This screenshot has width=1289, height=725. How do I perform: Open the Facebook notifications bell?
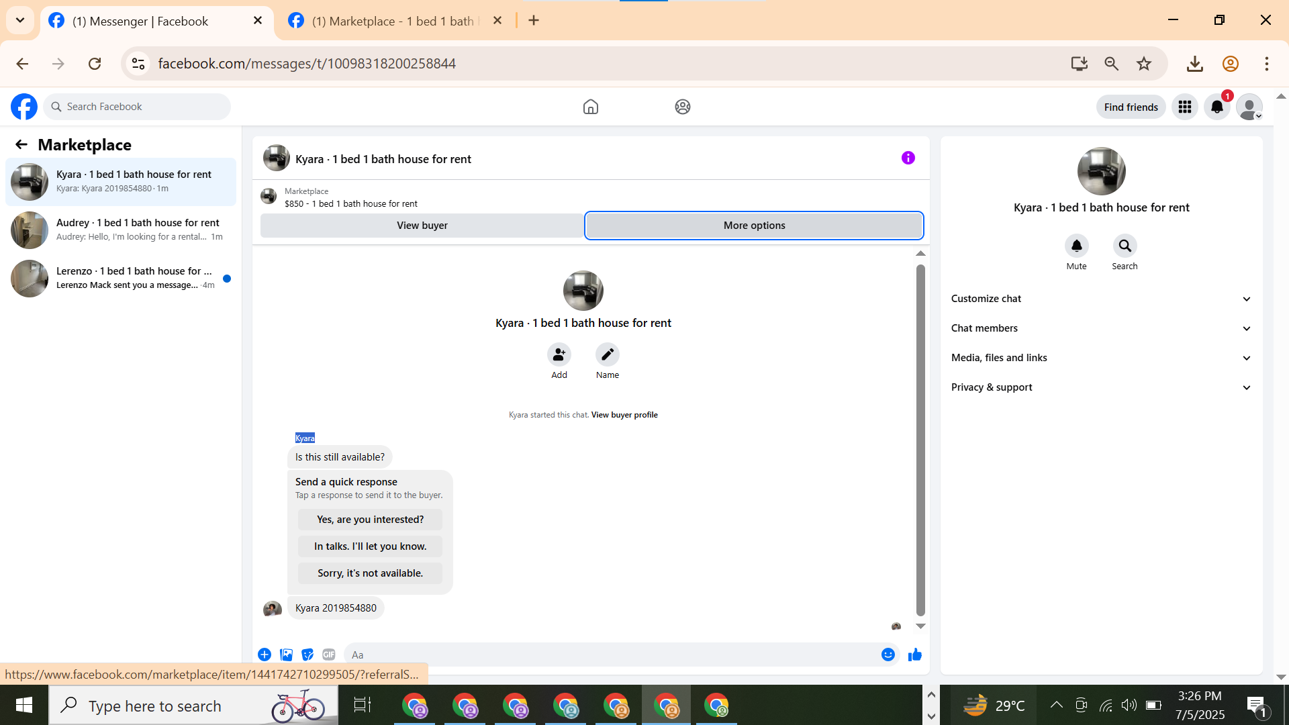1216,107
